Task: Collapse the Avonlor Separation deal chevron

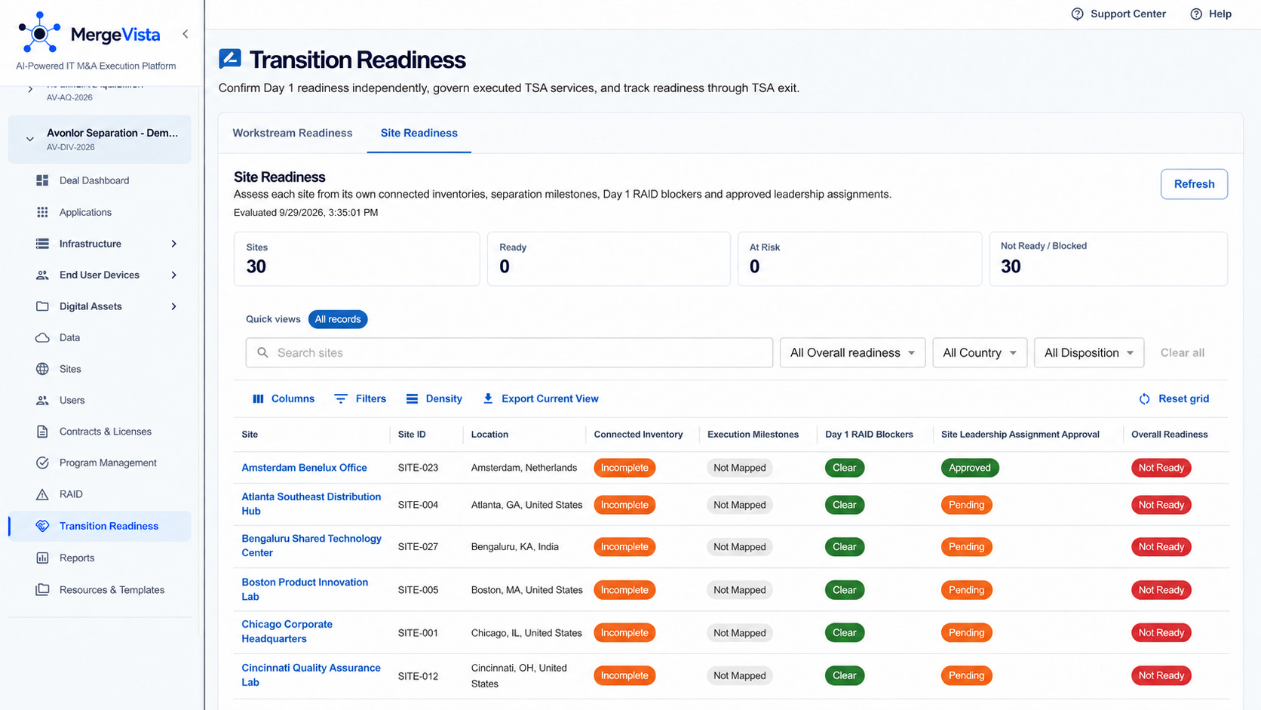Action: coord(29,139)
